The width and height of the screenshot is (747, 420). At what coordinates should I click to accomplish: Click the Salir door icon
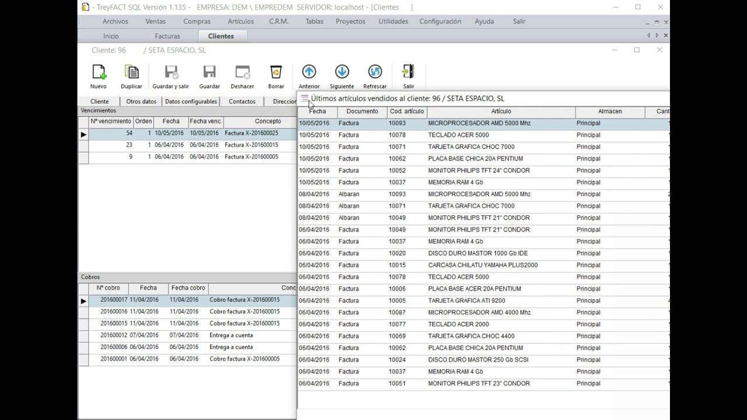[409, 72]
